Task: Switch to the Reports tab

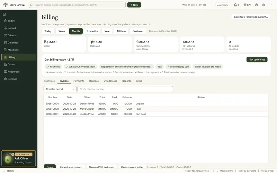Action: pyautogui.click(x=126, y=81)
